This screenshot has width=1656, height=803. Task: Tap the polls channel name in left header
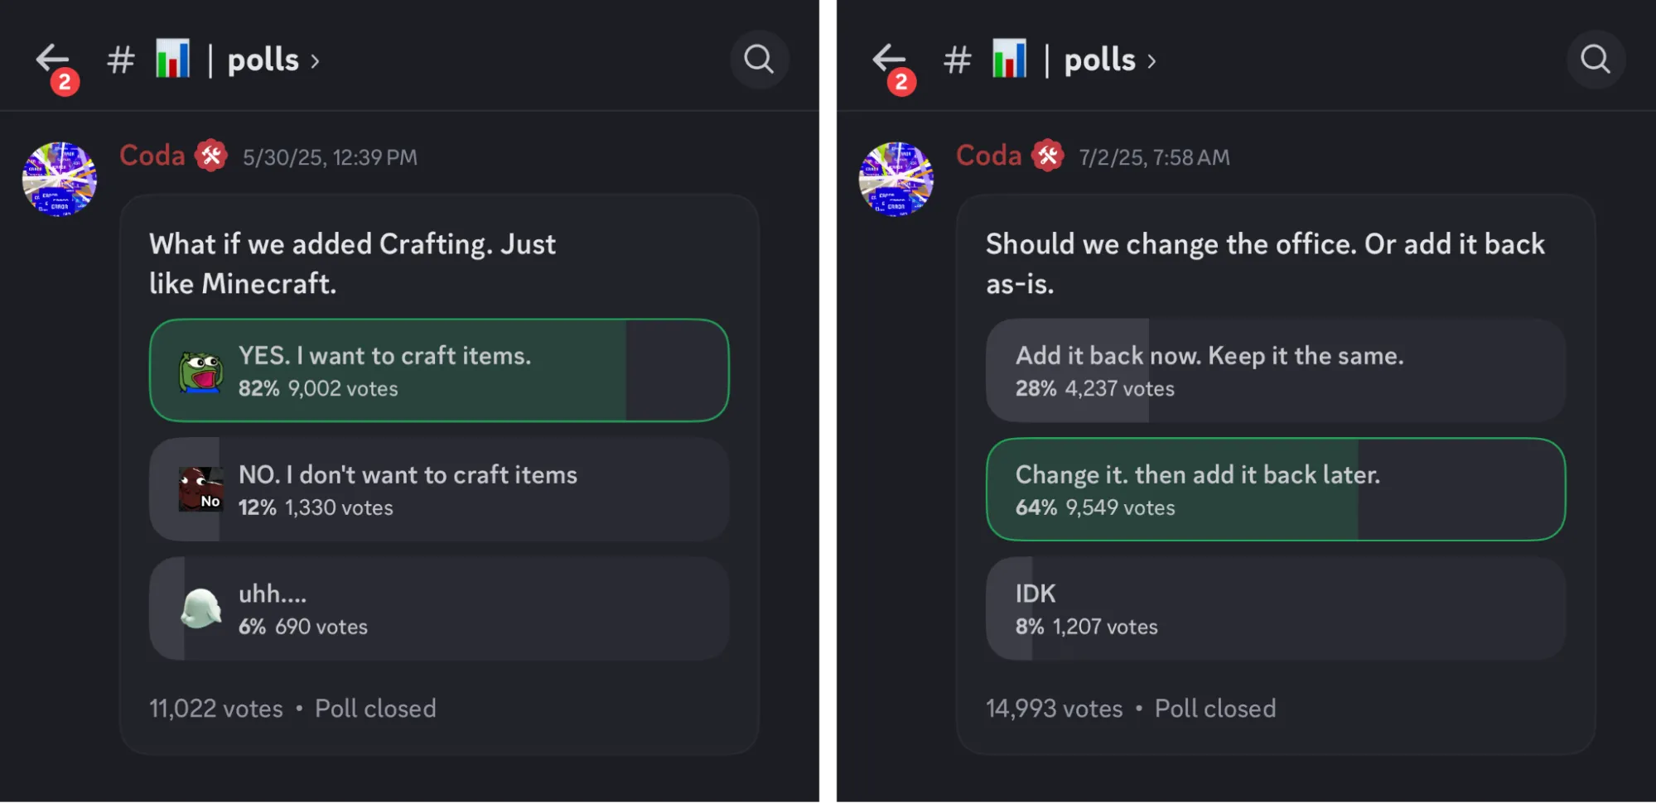[x=263, y=60]
